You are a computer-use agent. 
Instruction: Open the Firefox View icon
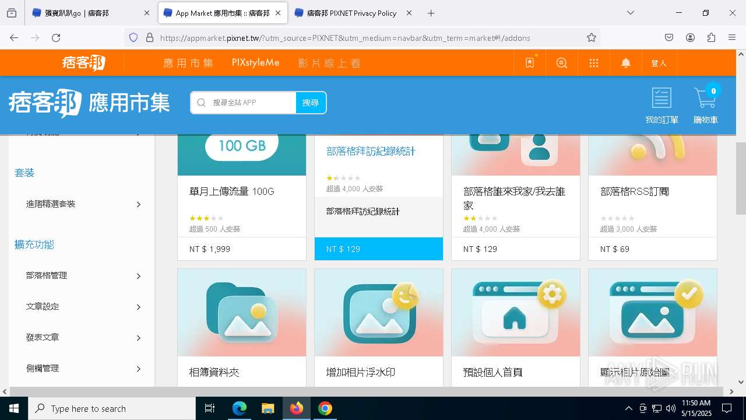12,13
